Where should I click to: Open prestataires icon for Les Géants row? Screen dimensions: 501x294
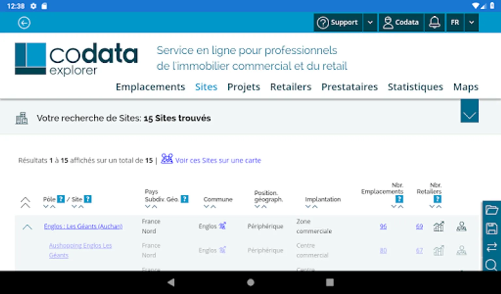(x=461, y=226)
